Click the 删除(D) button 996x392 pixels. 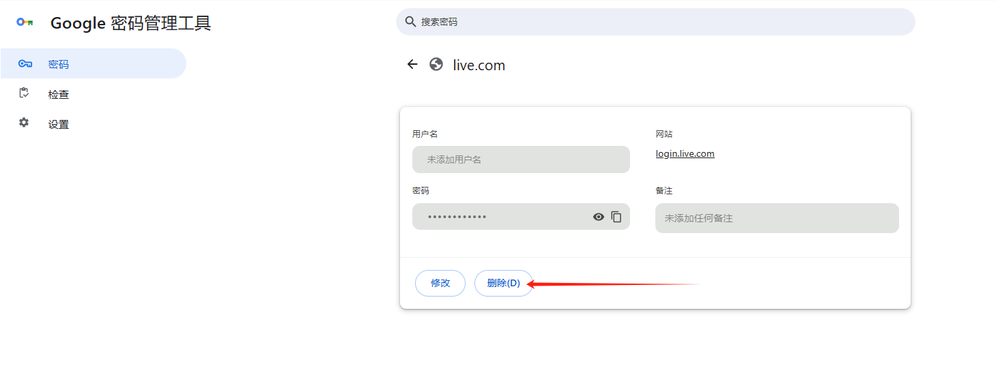click(504, 284)
